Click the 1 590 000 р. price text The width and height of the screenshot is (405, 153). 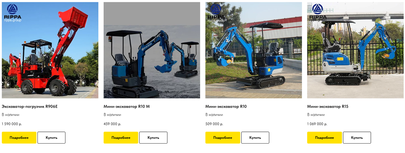pos(12,124)
